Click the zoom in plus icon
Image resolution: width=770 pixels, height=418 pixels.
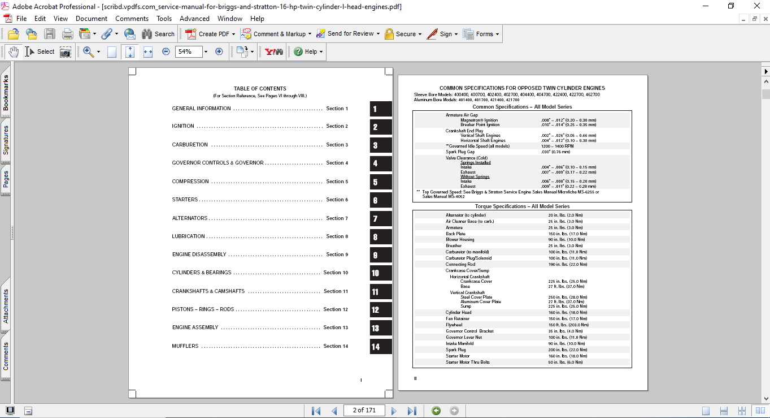[219, 51]
